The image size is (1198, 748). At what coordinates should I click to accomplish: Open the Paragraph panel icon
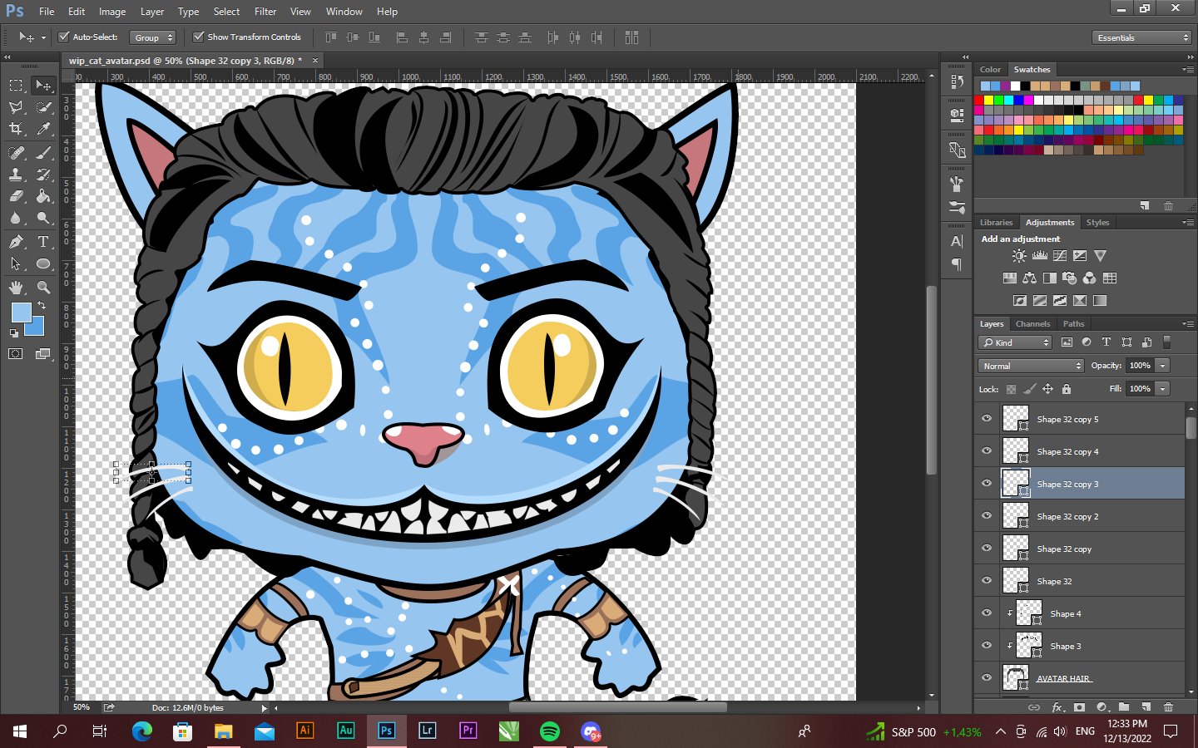point(957,264)
